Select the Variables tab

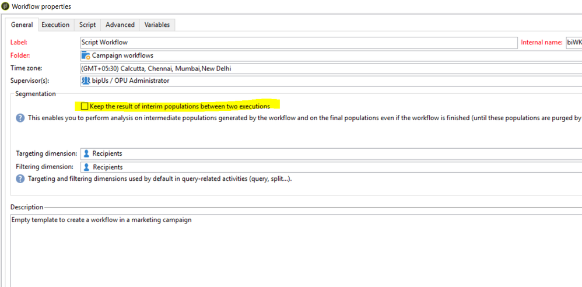point(157,24)
